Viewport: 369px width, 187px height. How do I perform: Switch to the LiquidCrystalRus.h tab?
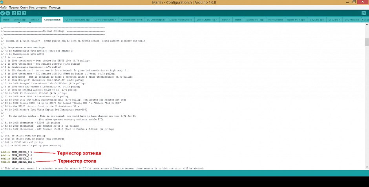tap(207, 20)
